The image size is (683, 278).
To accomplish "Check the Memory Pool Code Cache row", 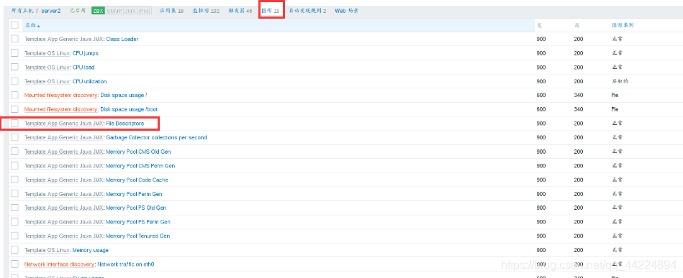I will (15, 180).
